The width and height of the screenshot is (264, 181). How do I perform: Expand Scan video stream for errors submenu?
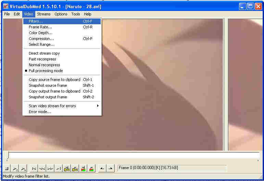coord(62,106)
